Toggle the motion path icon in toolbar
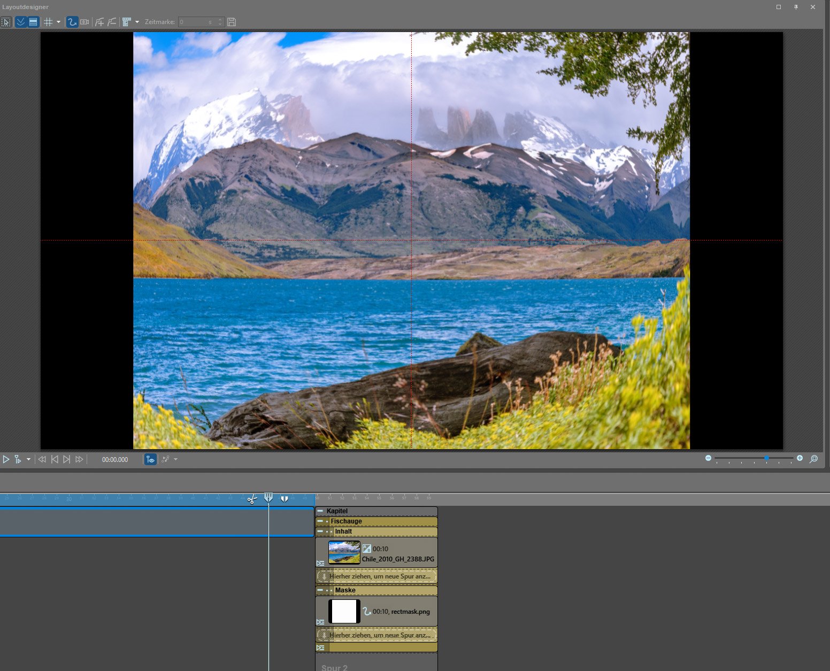 [x=72, y=22]
